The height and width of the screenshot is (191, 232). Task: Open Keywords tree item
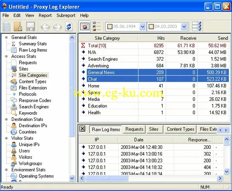[x=28, y=113]
